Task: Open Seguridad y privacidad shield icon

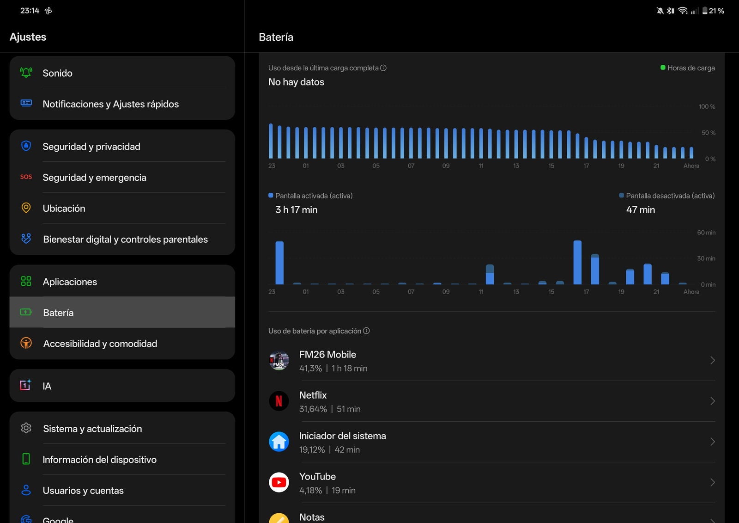Action: pos(26,146)
